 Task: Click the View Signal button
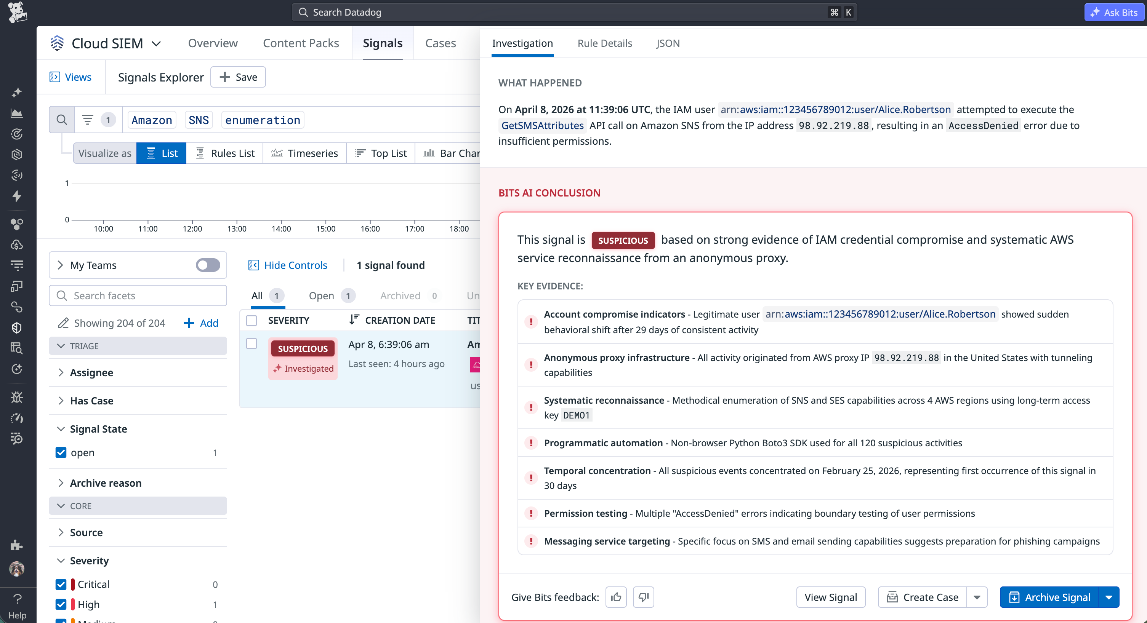click(x=830, y=597)
